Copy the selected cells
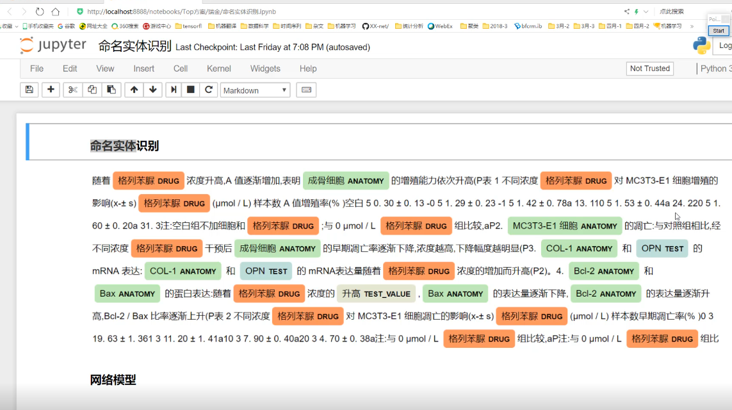The image size is (732, 410). click(x=92, y=90)
